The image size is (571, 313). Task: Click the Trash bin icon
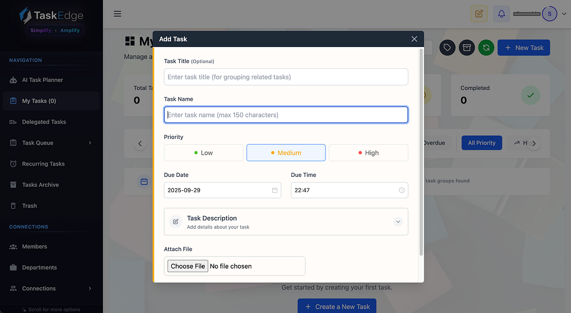coord(13,206)
